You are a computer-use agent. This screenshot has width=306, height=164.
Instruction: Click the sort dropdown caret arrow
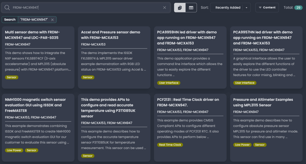[246, 8]
